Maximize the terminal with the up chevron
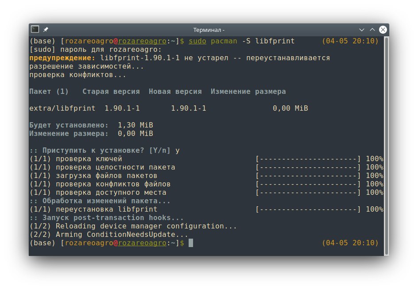 (372, 30)
